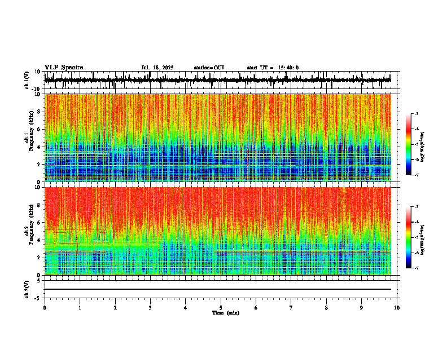The image size is (447, 345).
Task: Click the "8" tick on ch.2 frequency axis
Action: [x=39, y=205]
